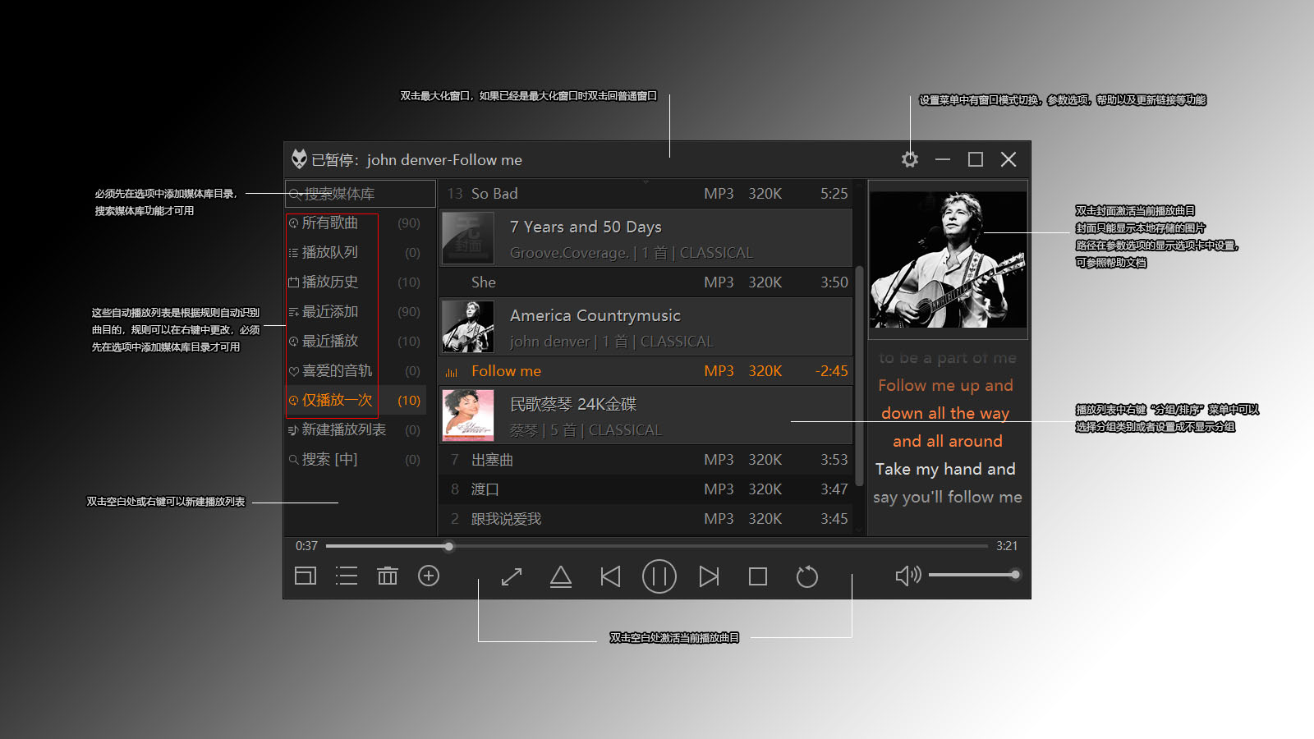
Task: Mute audio via the speaker icon
Action: pyautogui.click(x=907, y=576)
